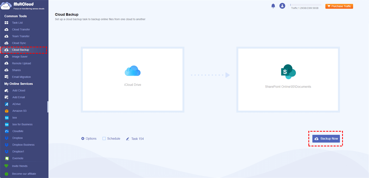Click the Add Email icon
This screenshot has height=178, width=369.
(x=7, y=97)
